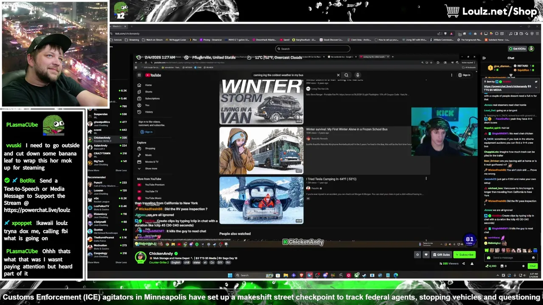Viewport: 543px width, 305px height.
Task: Open LosPollosTV channel in Recommended list
Action: coord(107,207)
